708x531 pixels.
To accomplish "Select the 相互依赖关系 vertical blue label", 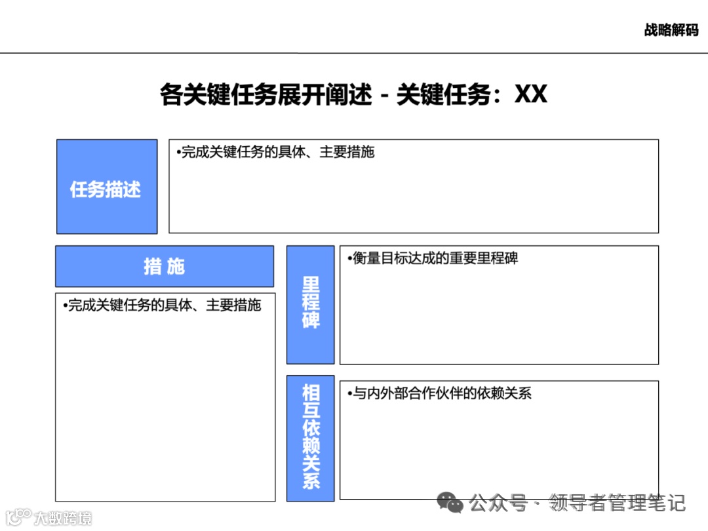I will [x=311, y=438].
